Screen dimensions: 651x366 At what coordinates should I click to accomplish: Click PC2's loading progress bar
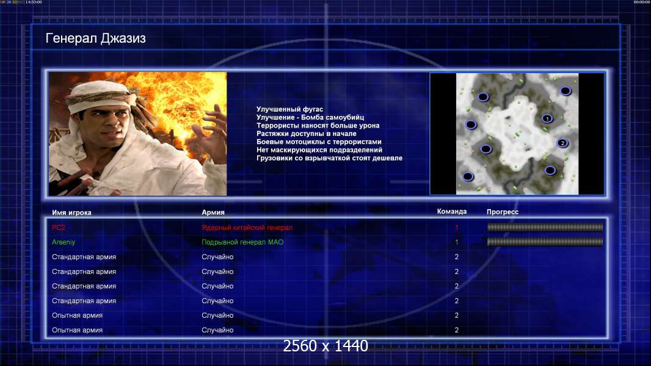(545, 227)
